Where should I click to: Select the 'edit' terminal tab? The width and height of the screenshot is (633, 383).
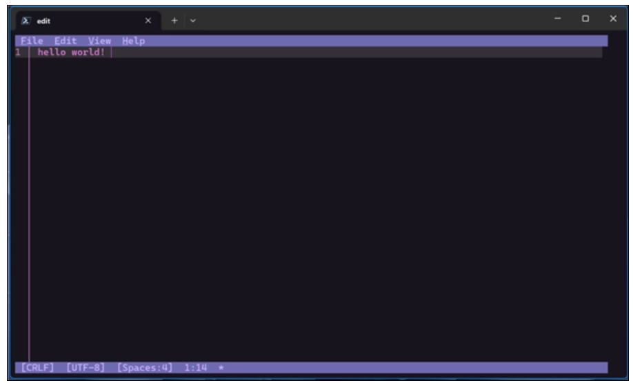[x=88, y=21]
